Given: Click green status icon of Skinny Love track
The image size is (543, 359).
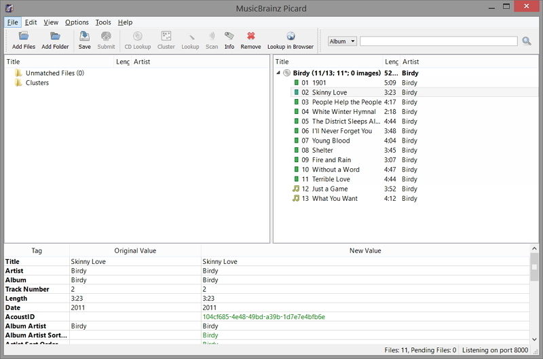Looking at the screenshot, I should pos(297,92).
